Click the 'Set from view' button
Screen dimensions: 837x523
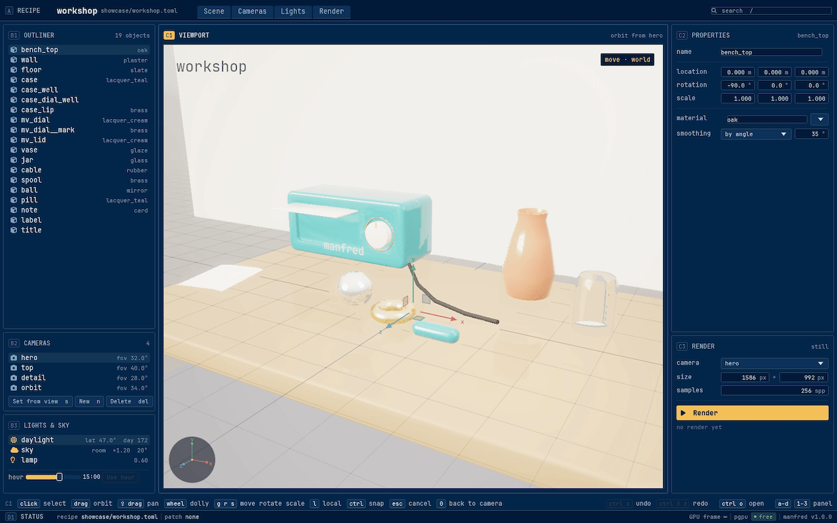coord(41,401)
